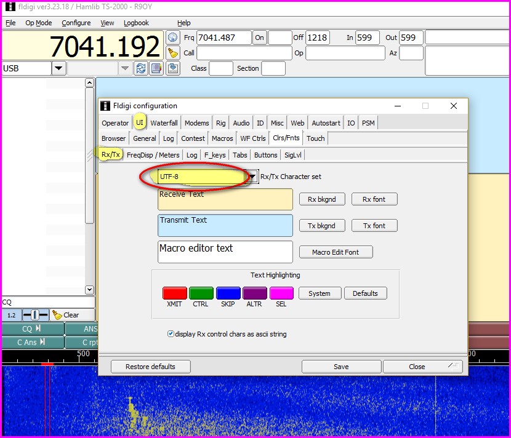Viewport: 511px width, 438px height.
Task: Click the globe QRZ lookup icon
Action: coord(173,38)
